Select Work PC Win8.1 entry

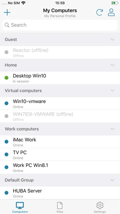point(60,167)
